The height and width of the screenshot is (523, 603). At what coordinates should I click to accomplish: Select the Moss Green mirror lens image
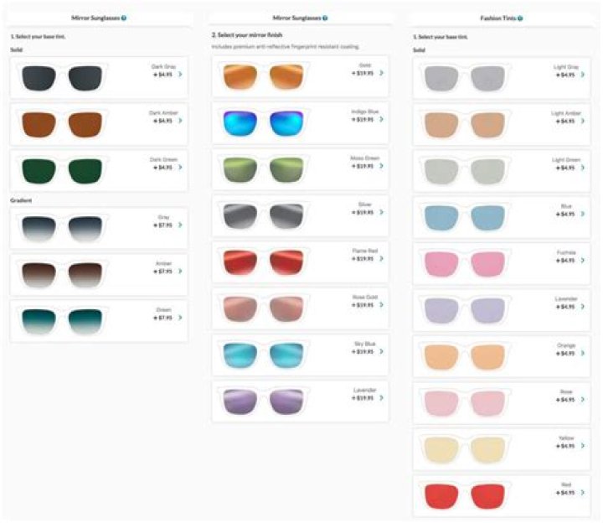coord(264,169)
